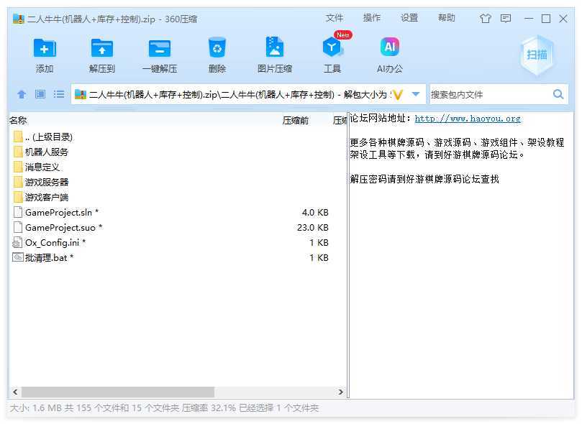Open the http://www.haoyou.org link

click(468, 119)
